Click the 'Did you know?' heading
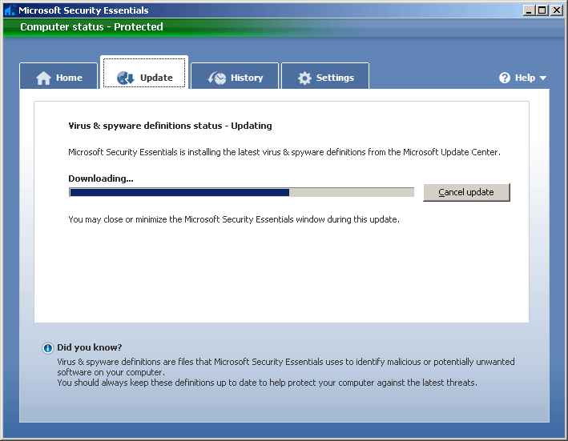The height and width of the screenshot is (441, 568). point(90,347)
